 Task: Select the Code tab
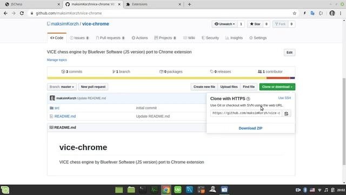[57, 38]
